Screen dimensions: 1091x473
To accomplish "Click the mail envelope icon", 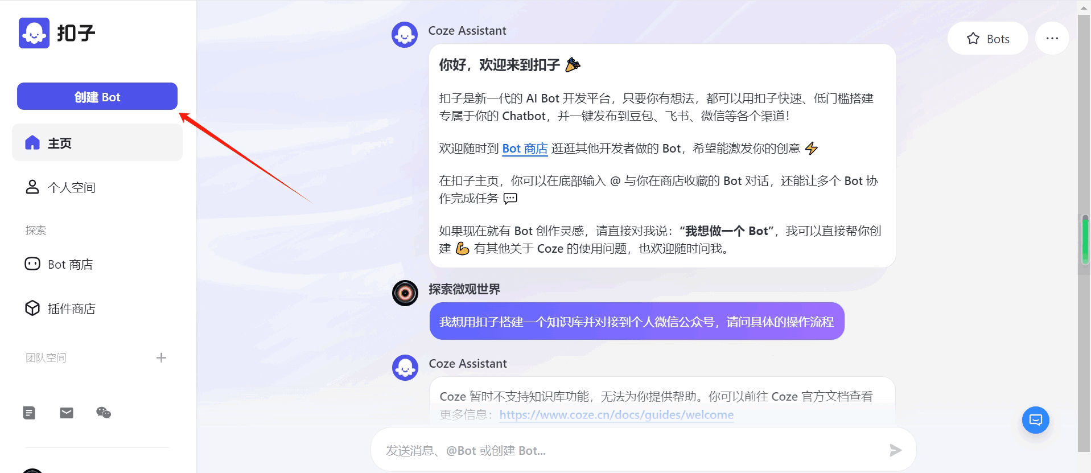I will pos(67,413).
